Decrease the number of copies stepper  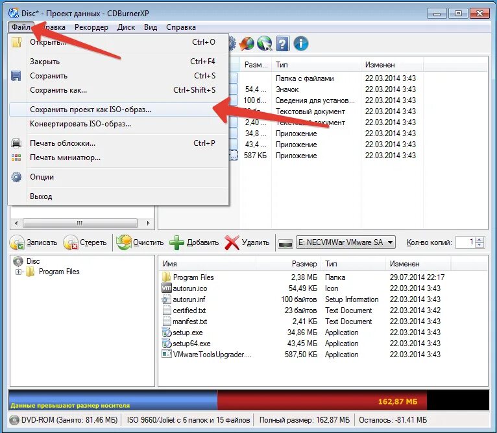click(x=480, y=245)
